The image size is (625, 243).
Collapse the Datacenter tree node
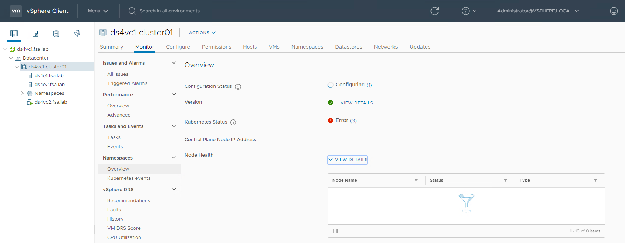pos(11,58)
